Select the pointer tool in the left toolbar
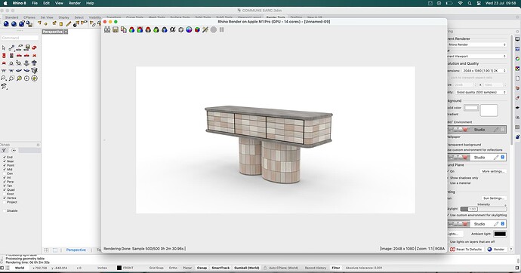Viewport: 521px width, 273px height. point(4,48)
